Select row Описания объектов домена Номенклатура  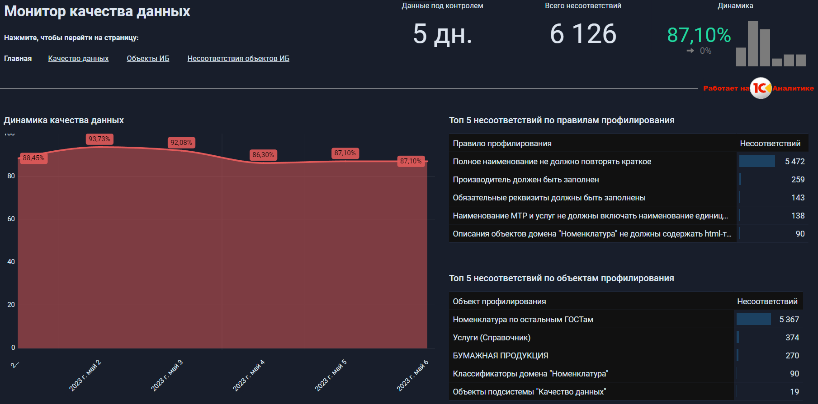[629, 233]
